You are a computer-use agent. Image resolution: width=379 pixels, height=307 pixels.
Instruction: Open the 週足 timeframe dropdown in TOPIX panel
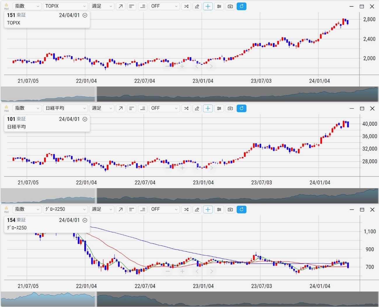point(102,6)
